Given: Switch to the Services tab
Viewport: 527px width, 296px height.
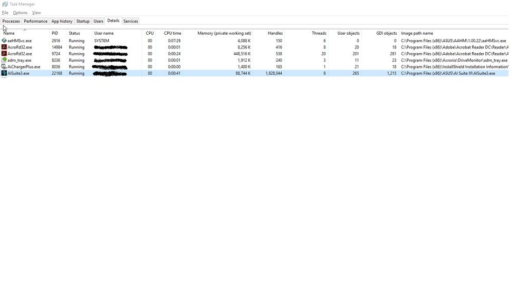Looking at the screenshot, I should 130,21.
